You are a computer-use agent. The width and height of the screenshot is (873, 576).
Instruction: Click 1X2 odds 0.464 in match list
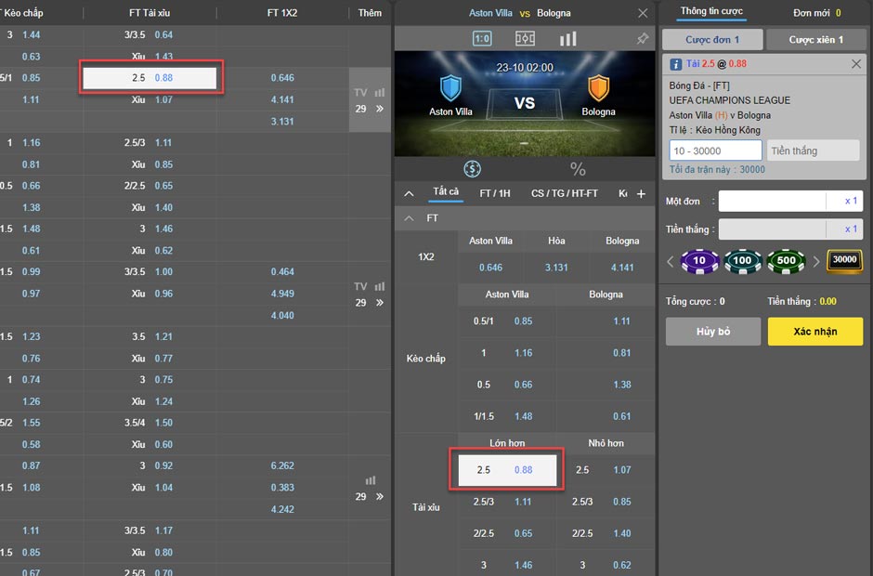(282, 272)
